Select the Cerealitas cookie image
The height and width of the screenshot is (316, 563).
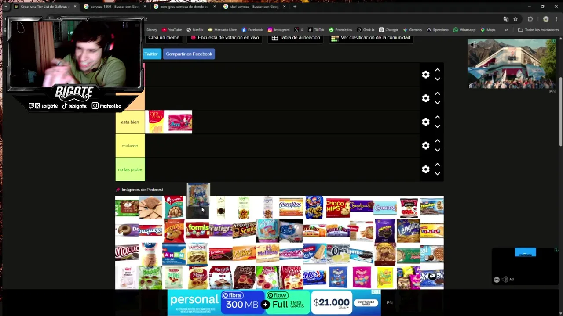coord(291,208)
